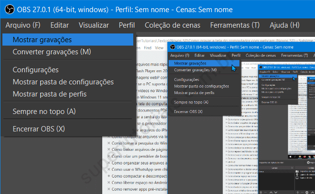Choose 'Converter gravações (M)' in the main menu
This screenshot has width=315, height=194.
click(51, 51)
